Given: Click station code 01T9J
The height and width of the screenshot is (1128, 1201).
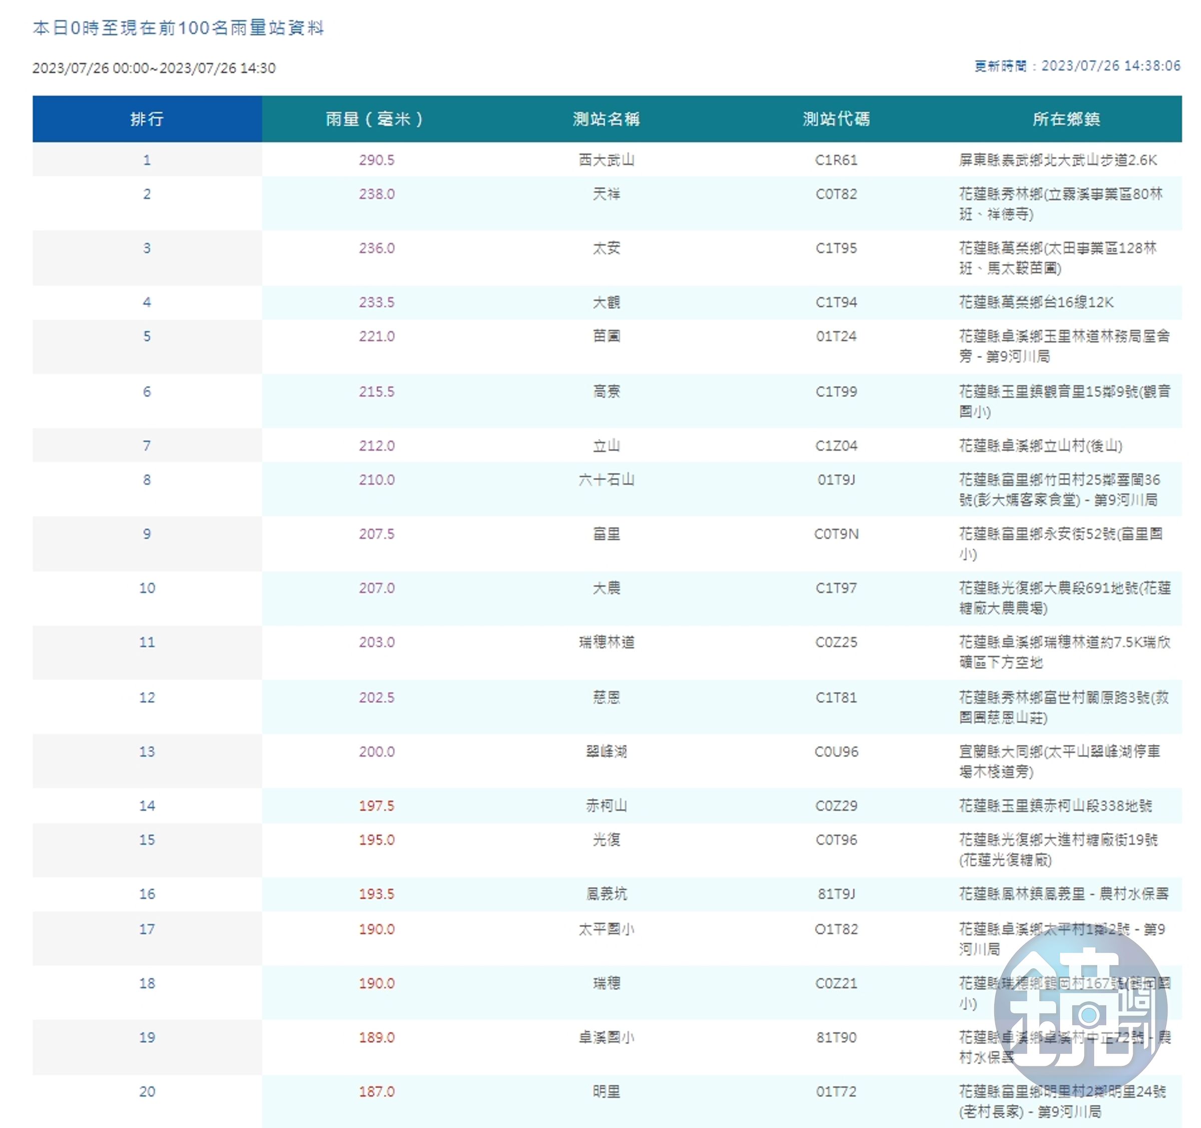Looking at the screenshot, I should tap(836, 480).
